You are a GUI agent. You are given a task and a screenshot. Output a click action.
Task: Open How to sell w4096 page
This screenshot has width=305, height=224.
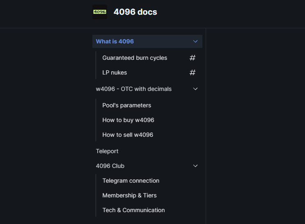pyautogui.click(x=128, y=135)
